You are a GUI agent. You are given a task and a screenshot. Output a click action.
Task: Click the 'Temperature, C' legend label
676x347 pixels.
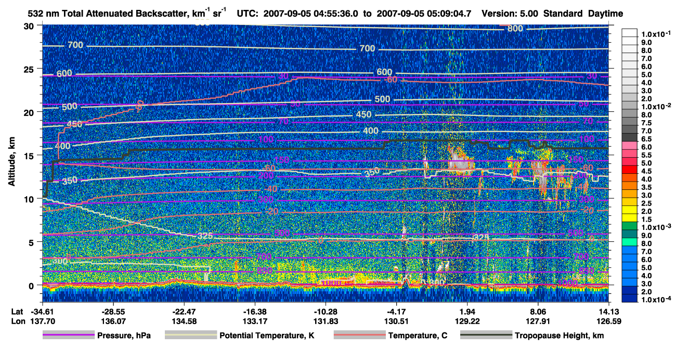point(418,336)
